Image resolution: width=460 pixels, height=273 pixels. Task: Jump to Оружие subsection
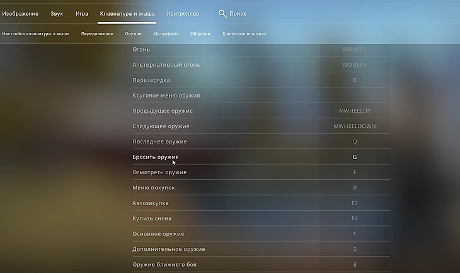[x=133, y=34]
